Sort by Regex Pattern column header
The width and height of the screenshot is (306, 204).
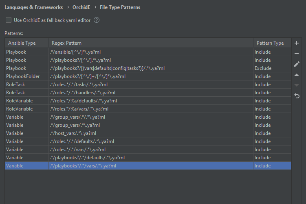[x=151, y=43]
